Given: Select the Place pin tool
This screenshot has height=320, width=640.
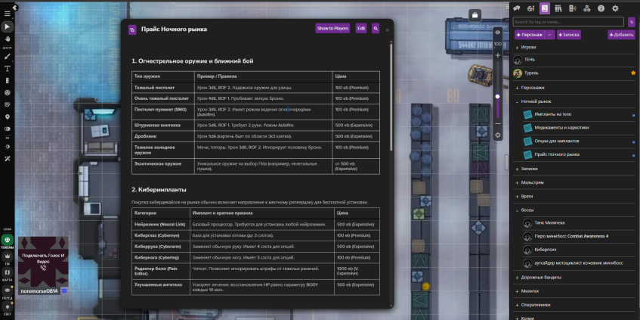Looking at the screenshot, I should point(7,117).
